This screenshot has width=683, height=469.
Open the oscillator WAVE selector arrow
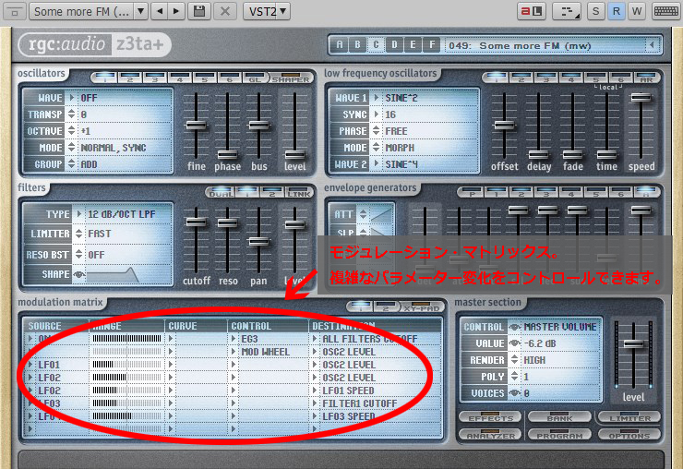pyautogui.click(x=72, y=98)
